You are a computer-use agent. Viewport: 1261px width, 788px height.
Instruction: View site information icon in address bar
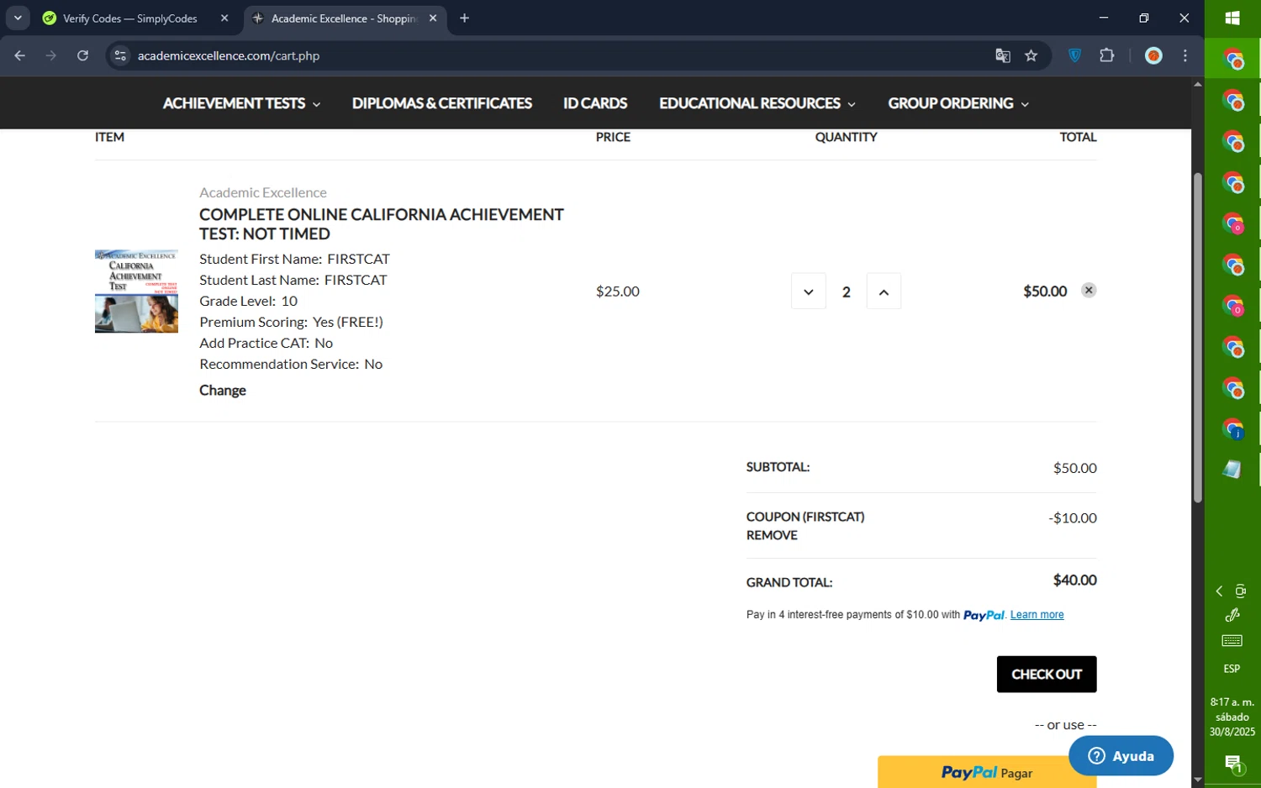pyautogui.click(x=120, y=55)
